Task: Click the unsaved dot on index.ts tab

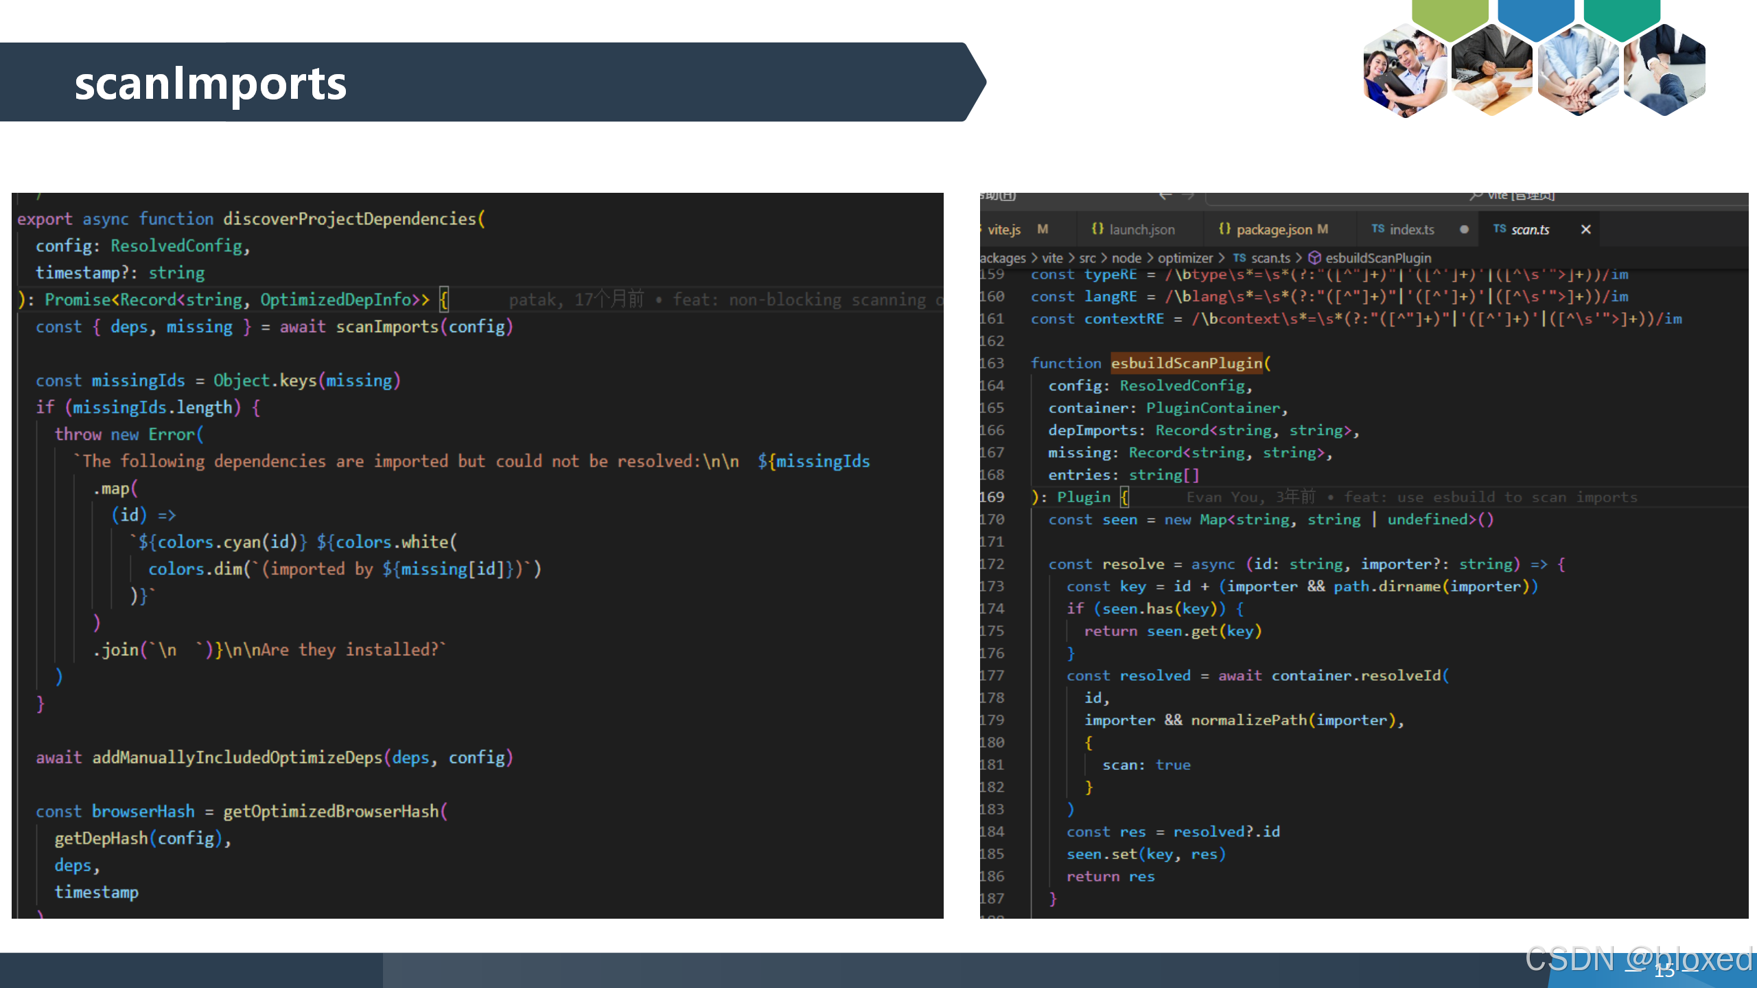Action: [1464, 230]
